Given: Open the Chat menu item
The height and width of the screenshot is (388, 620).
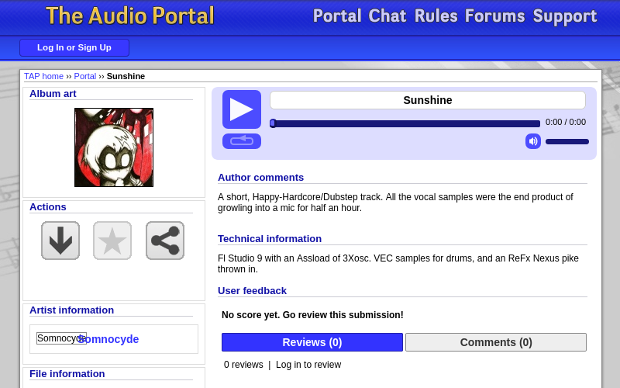Looking at the screenshot, I should (387, 16).
